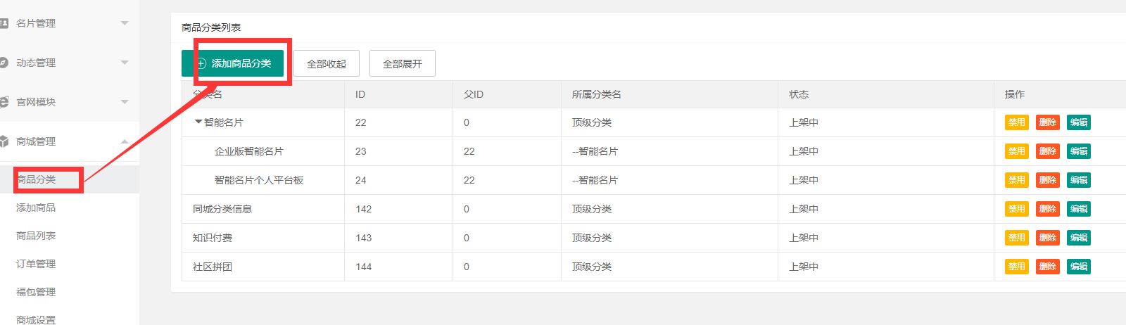1126x325 pixels.
Task: Expand the 动态管理 menu arrow
Action: tap(125, 63)
